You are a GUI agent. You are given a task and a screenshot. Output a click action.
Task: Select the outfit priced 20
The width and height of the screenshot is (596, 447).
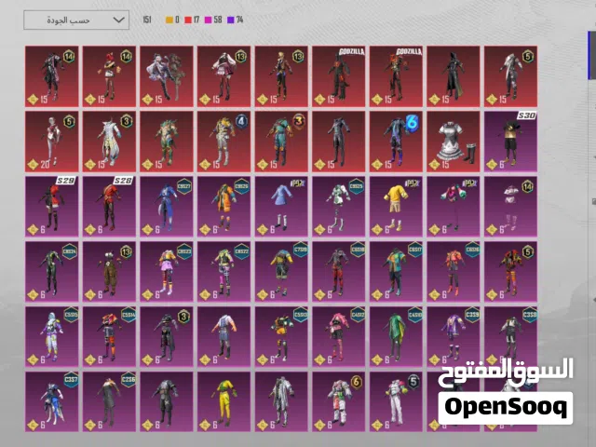52,142
